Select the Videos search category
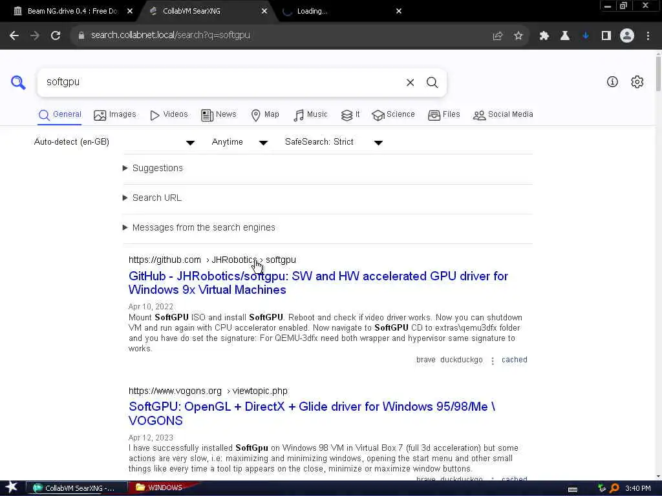 (169, 115)
